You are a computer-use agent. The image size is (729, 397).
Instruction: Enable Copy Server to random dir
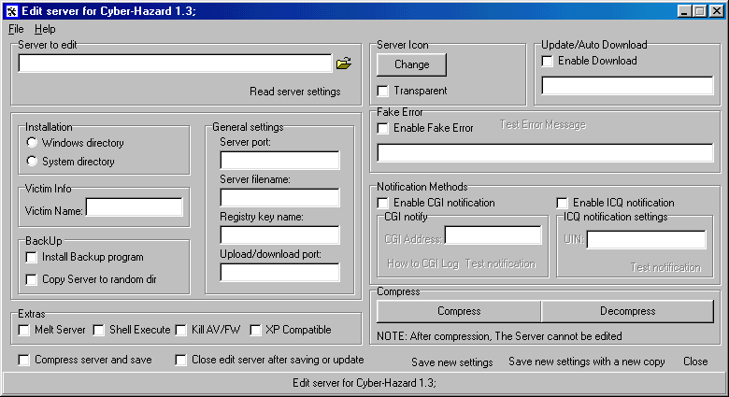pyautogui.click(x=32, y=279)
